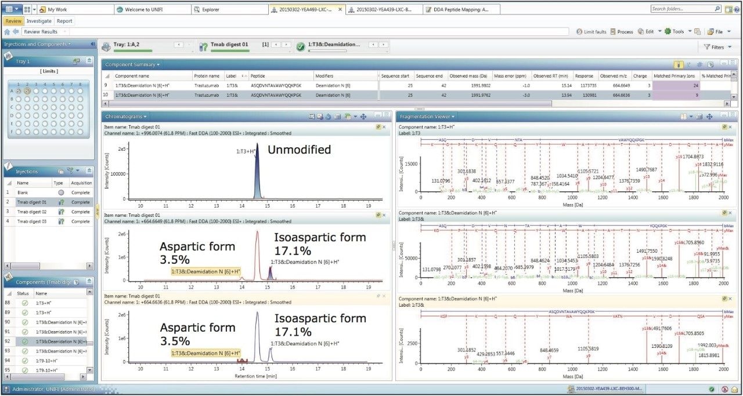Click the undo-style arrow icon in Chromatograms toolbar
Image resolution: width=743 pixels, height=396 pixels.
pyautogui.click(x=328, y=117)
